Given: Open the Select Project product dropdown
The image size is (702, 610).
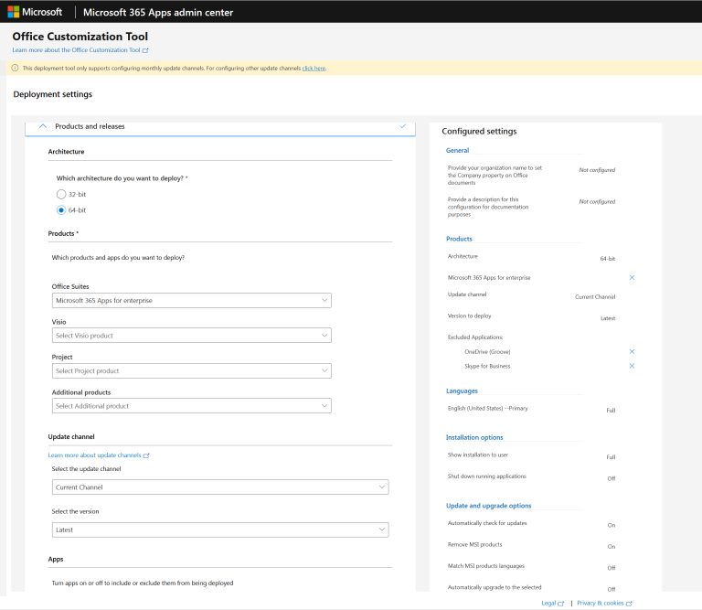Looking at the screenshot, I should [x=192, y=370].
